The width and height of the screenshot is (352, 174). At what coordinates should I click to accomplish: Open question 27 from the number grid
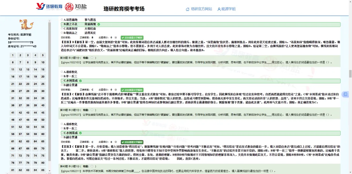tap(20, 91)
